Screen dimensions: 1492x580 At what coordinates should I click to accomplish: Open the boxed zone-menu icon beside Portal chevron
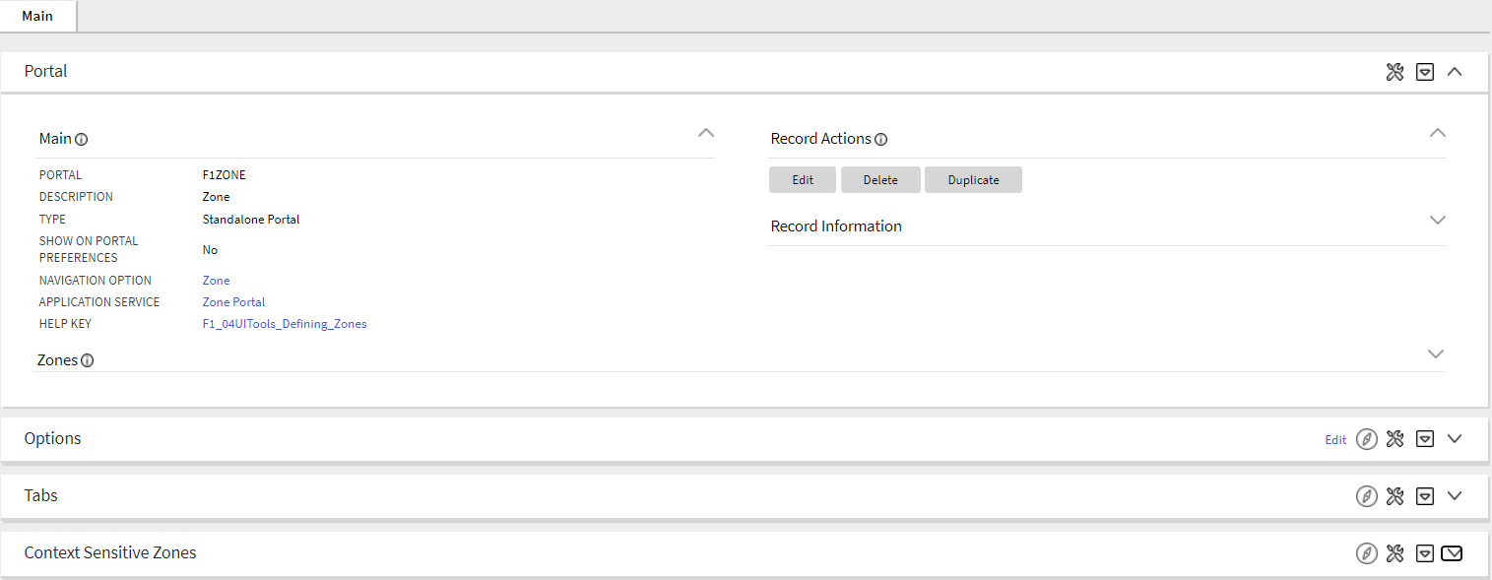[1425, 71]
